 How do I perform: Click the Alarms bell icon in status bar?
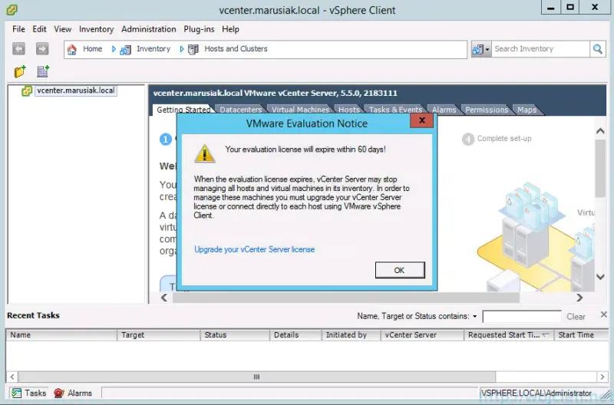[59, 393]
